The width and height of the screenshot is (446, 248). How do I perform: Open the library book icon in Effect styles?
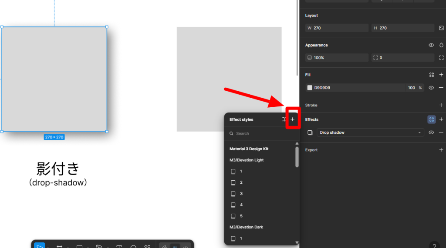click(284, 119)
